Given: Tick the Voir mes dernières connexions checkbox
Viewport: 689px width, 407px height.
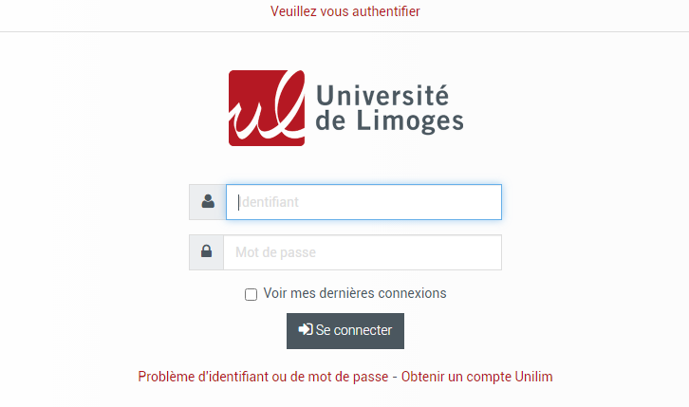Looking at the screenshot, I should point(251,295).
